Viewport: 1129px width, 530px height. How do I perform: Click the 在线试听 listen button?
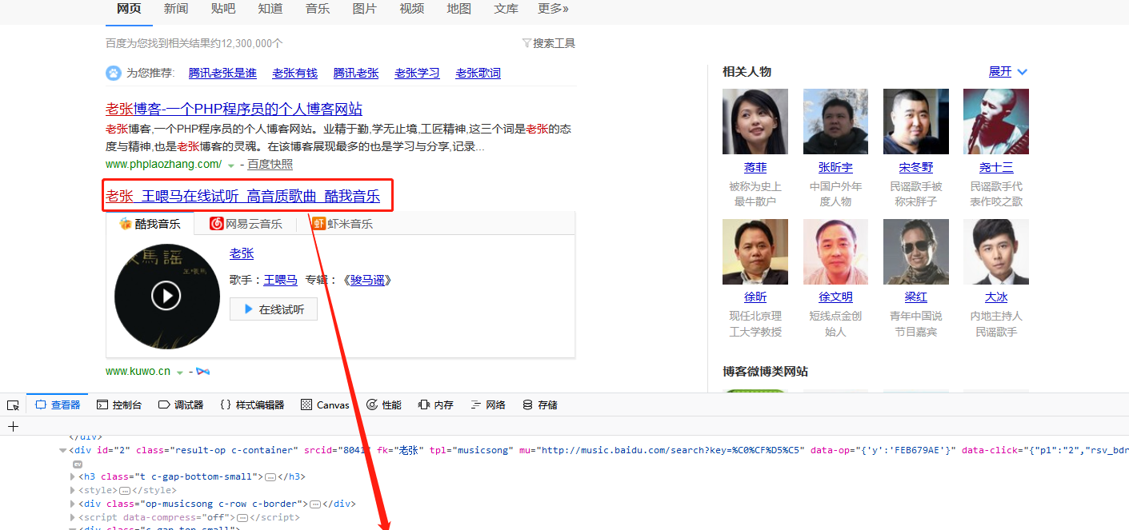[274, 309]
